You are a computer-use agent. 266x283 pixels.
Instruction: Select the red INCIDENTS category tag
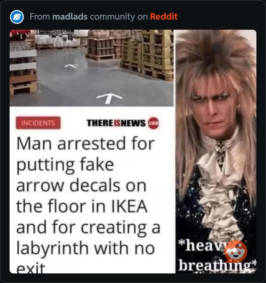pyautogui.click(x=38, y=123)
